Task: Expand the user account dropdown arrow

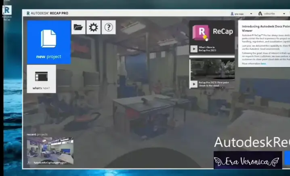Action: click(x=251, y=13)
